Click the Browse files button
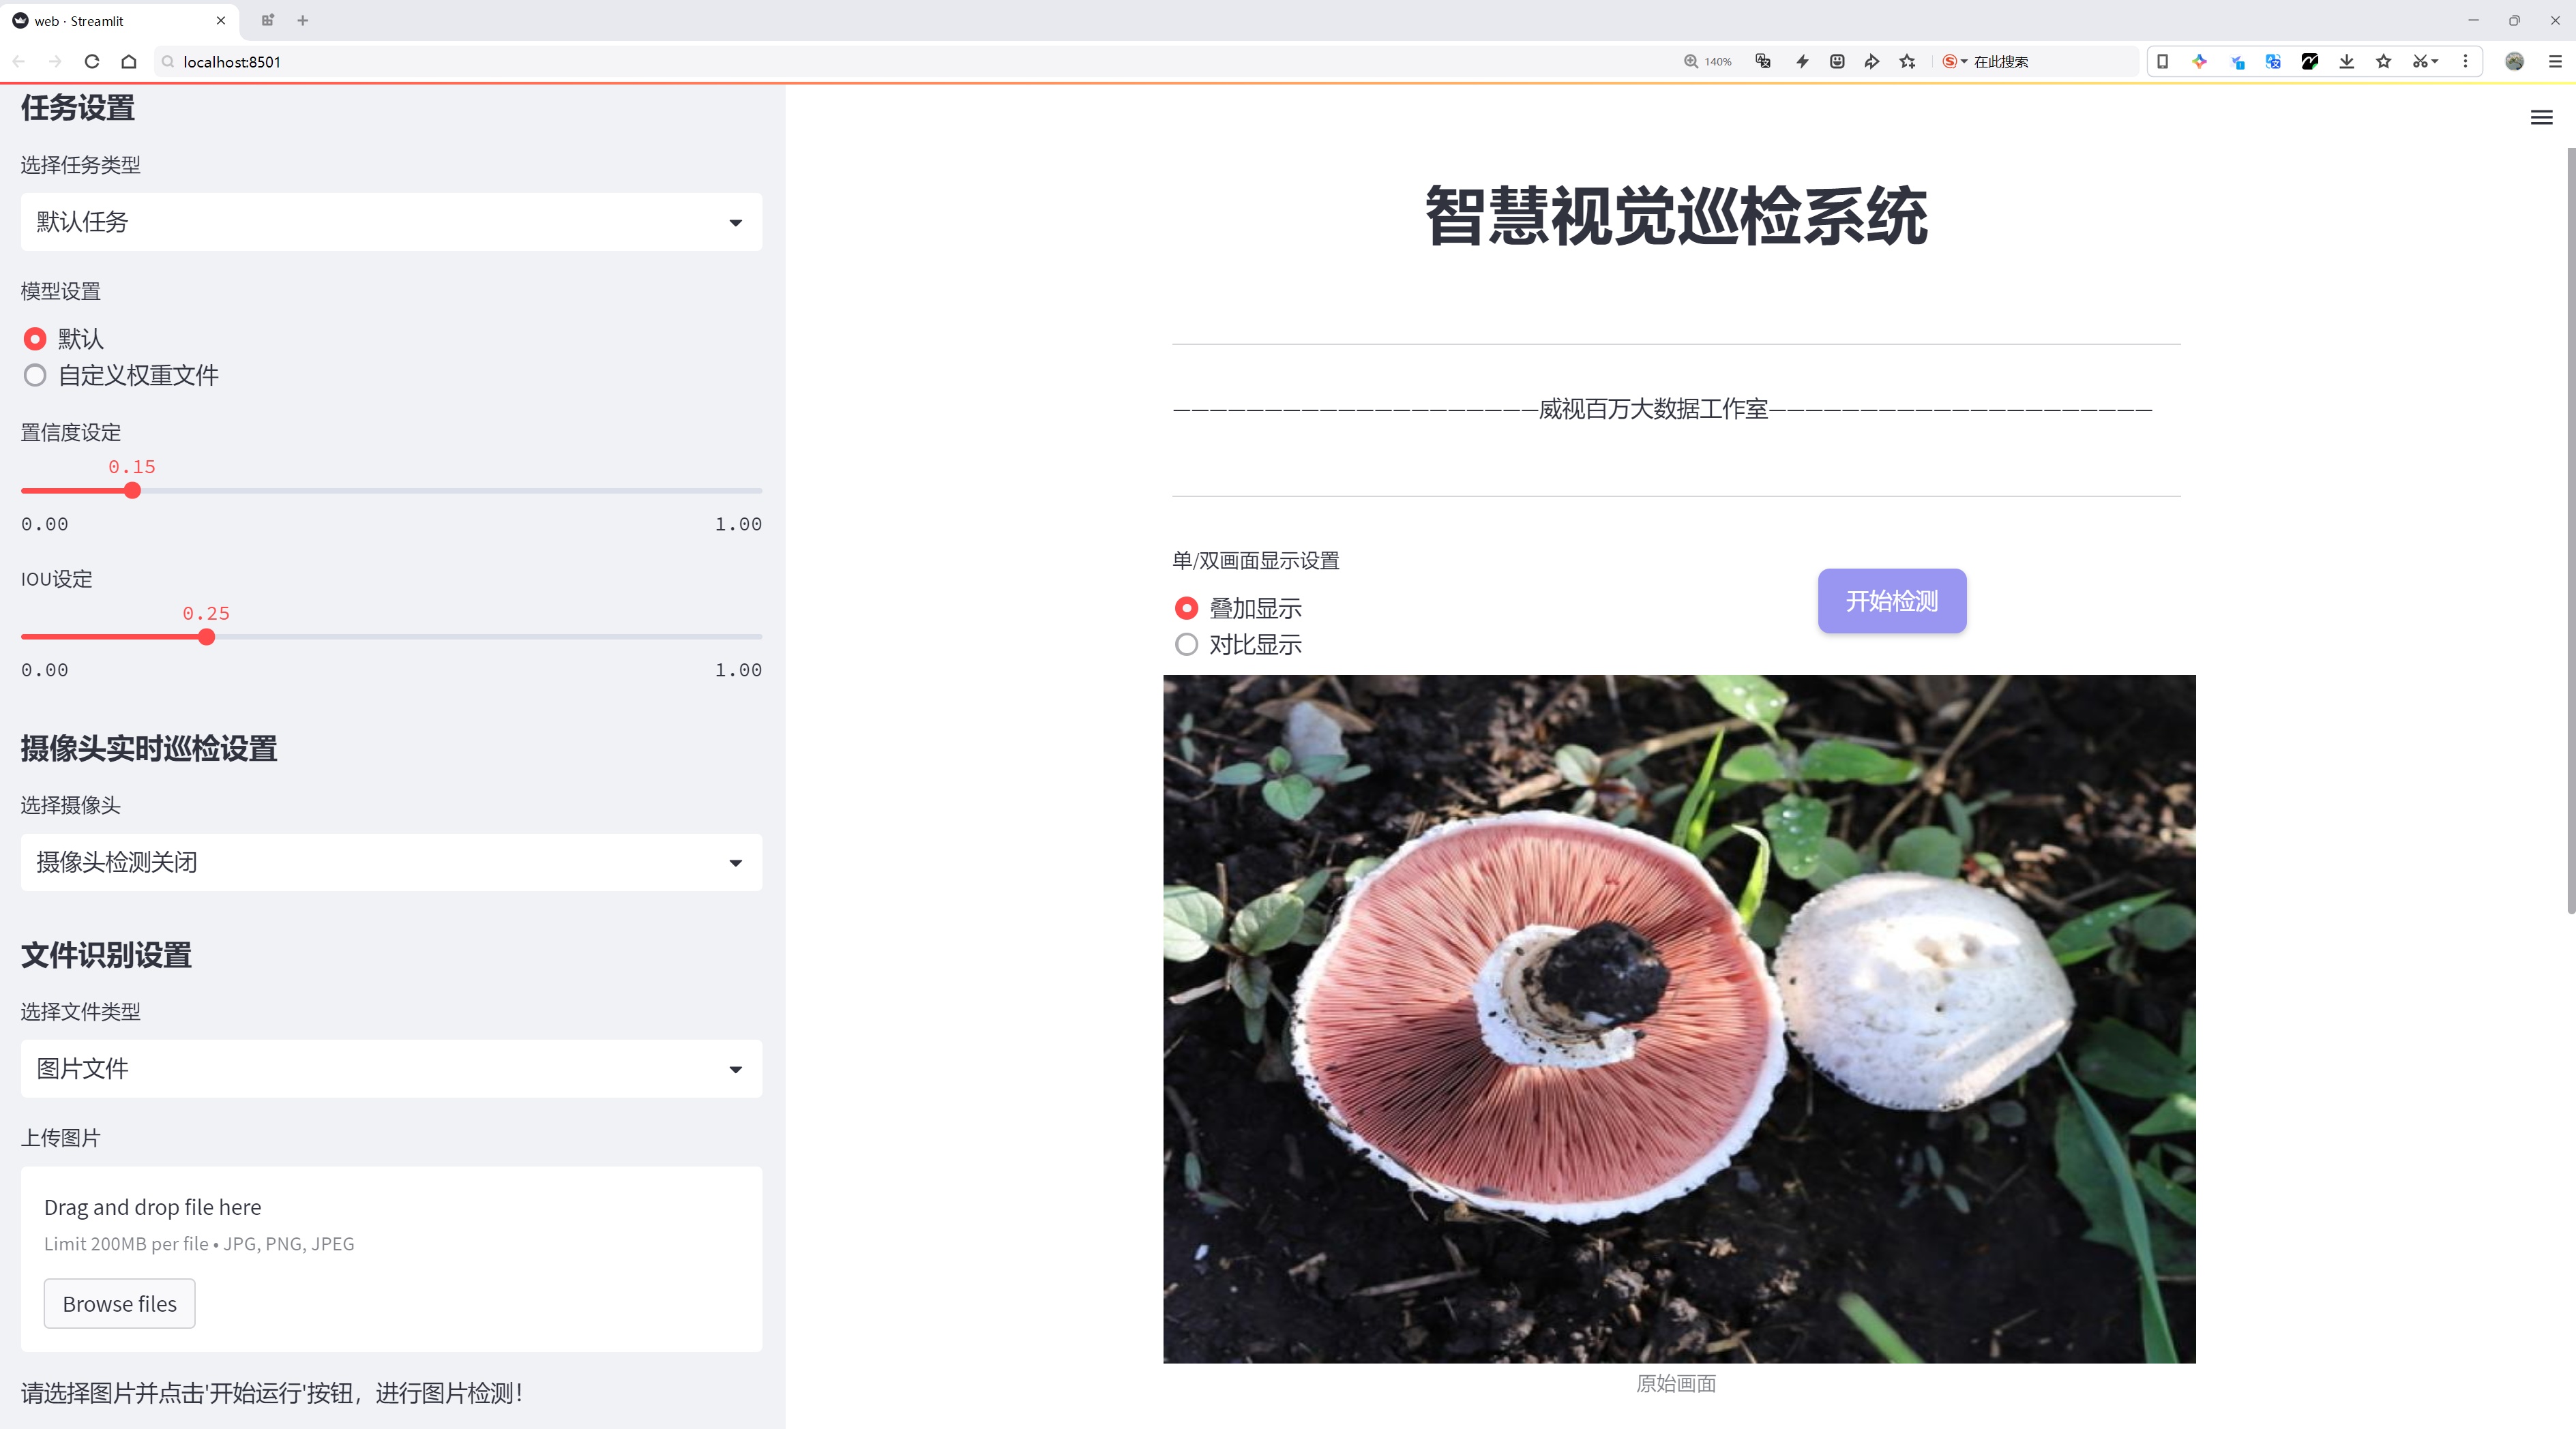Viewport: 2576px width, 1429px height. (x=119, y=1304)
